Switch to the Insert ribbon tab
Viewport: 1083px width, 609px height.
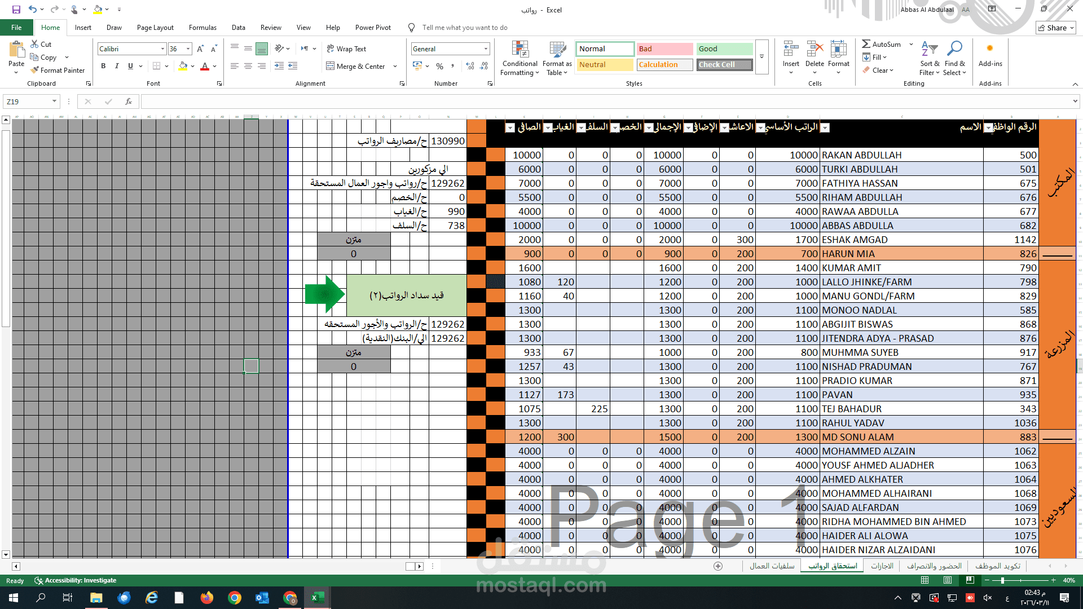tap(83, 28)
